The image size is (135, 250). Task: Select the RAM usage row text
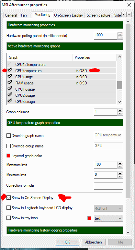24,83
